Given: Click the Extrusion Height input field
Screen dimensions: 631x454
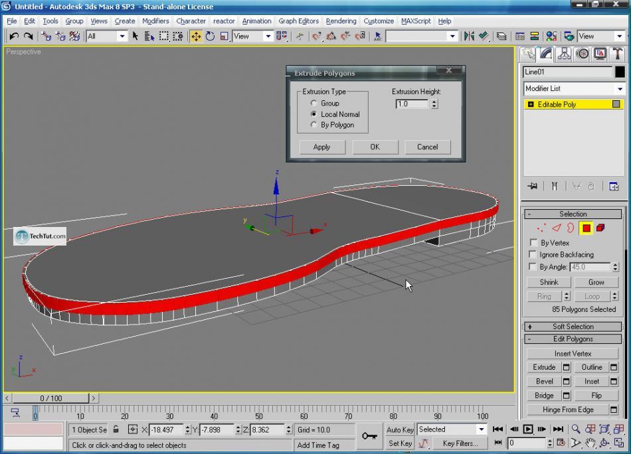Looking at the screenshot, I should tap(412, 104).
